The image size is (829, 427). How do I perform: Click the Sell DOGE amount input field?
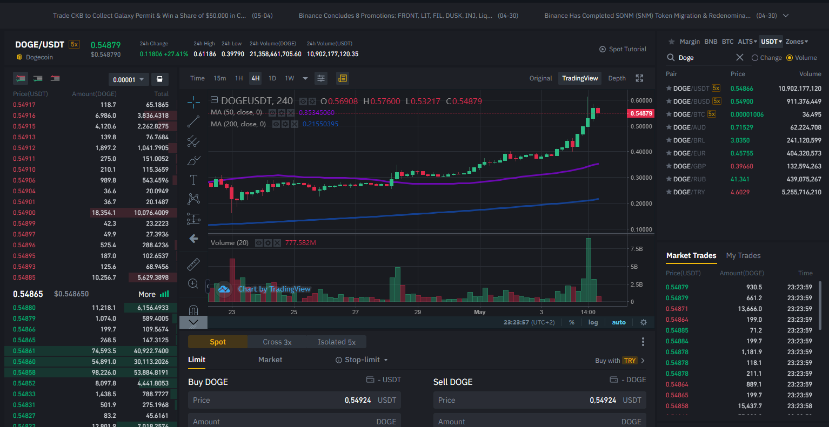[540, 421]
